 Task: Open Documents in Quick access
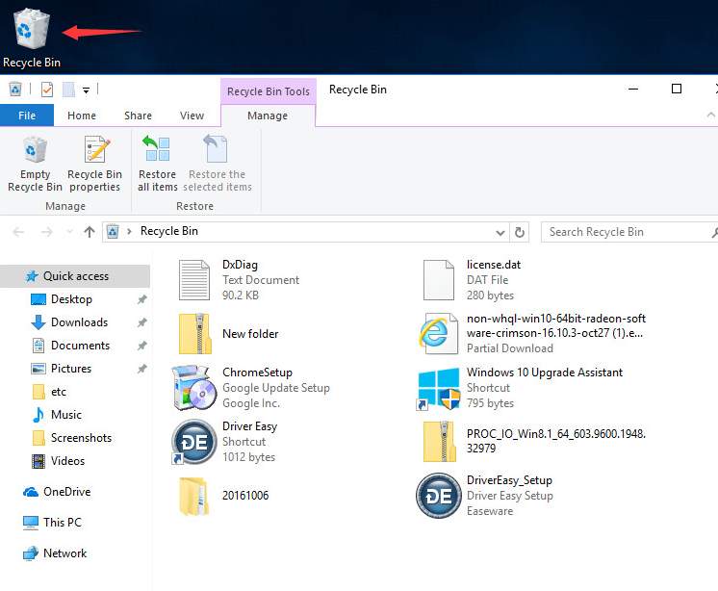[x=81, y=346]
